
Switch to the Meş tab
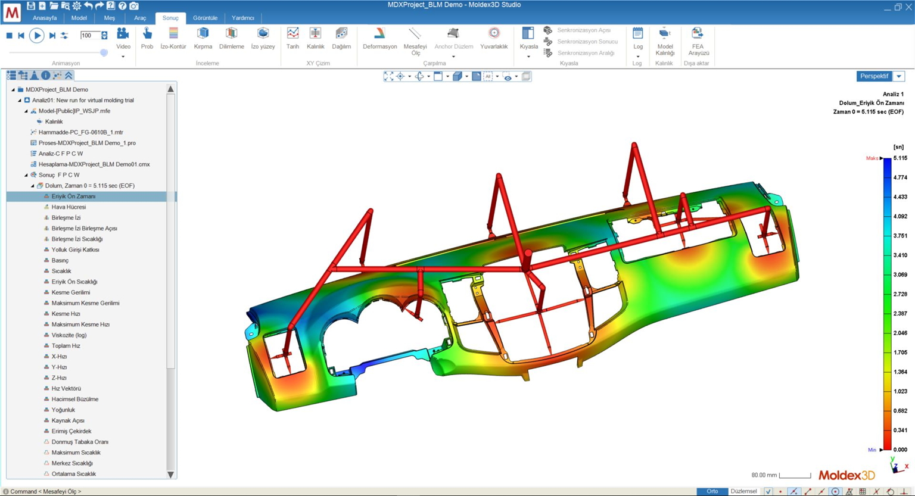(109, 18)
